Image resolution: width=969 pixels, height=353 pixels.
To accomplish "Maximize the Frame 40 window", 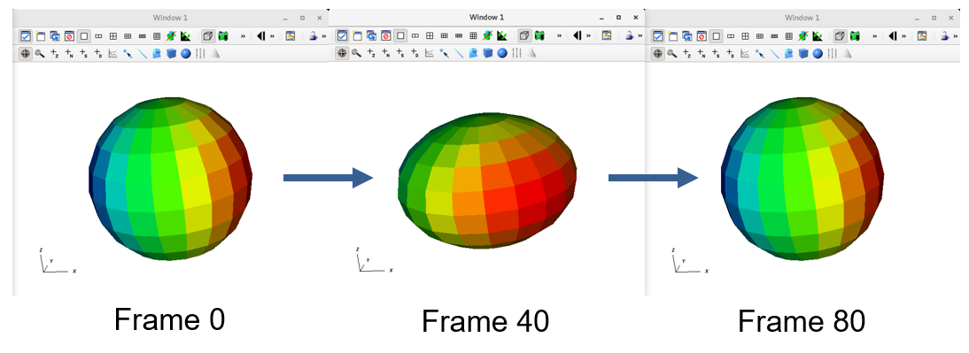I will coord(618,18).
